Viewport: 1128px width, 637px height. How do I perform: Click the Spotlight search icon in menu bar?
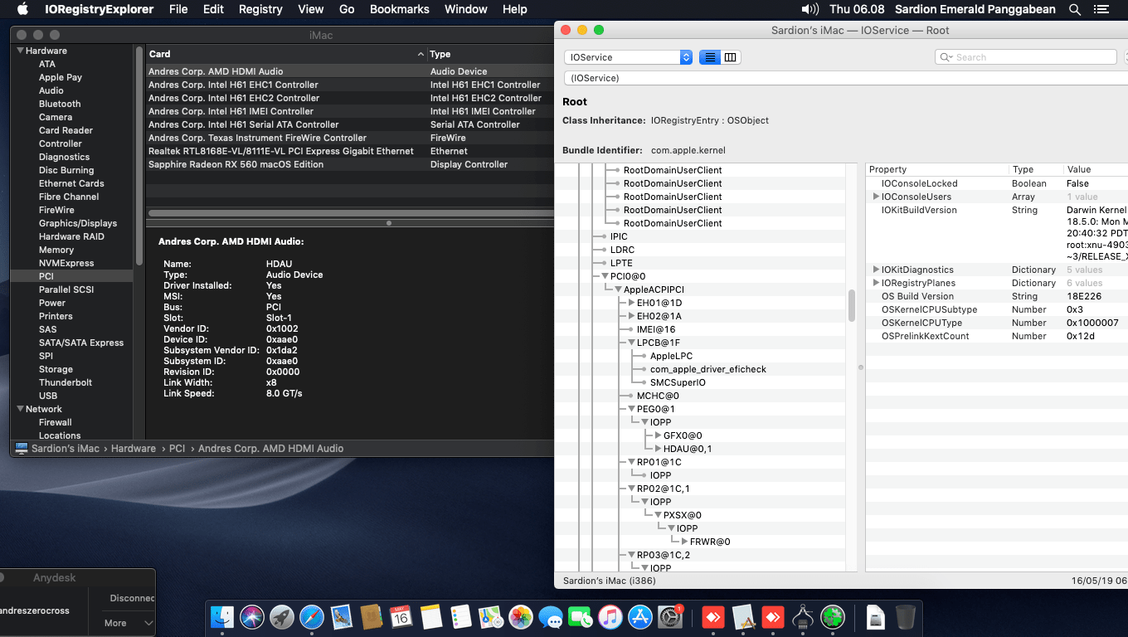[x=1075, y=9]
